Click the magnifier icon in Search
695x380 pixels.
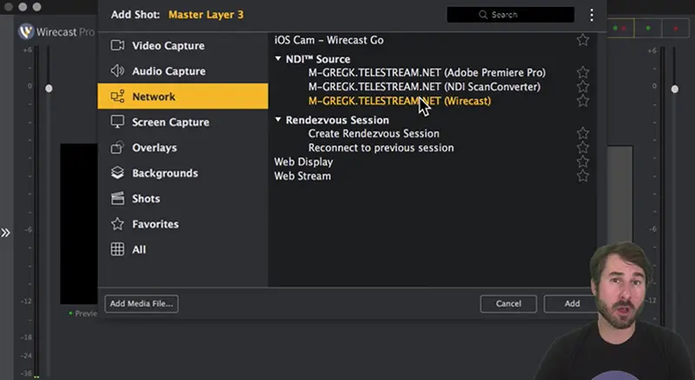(x=483, y=15)
